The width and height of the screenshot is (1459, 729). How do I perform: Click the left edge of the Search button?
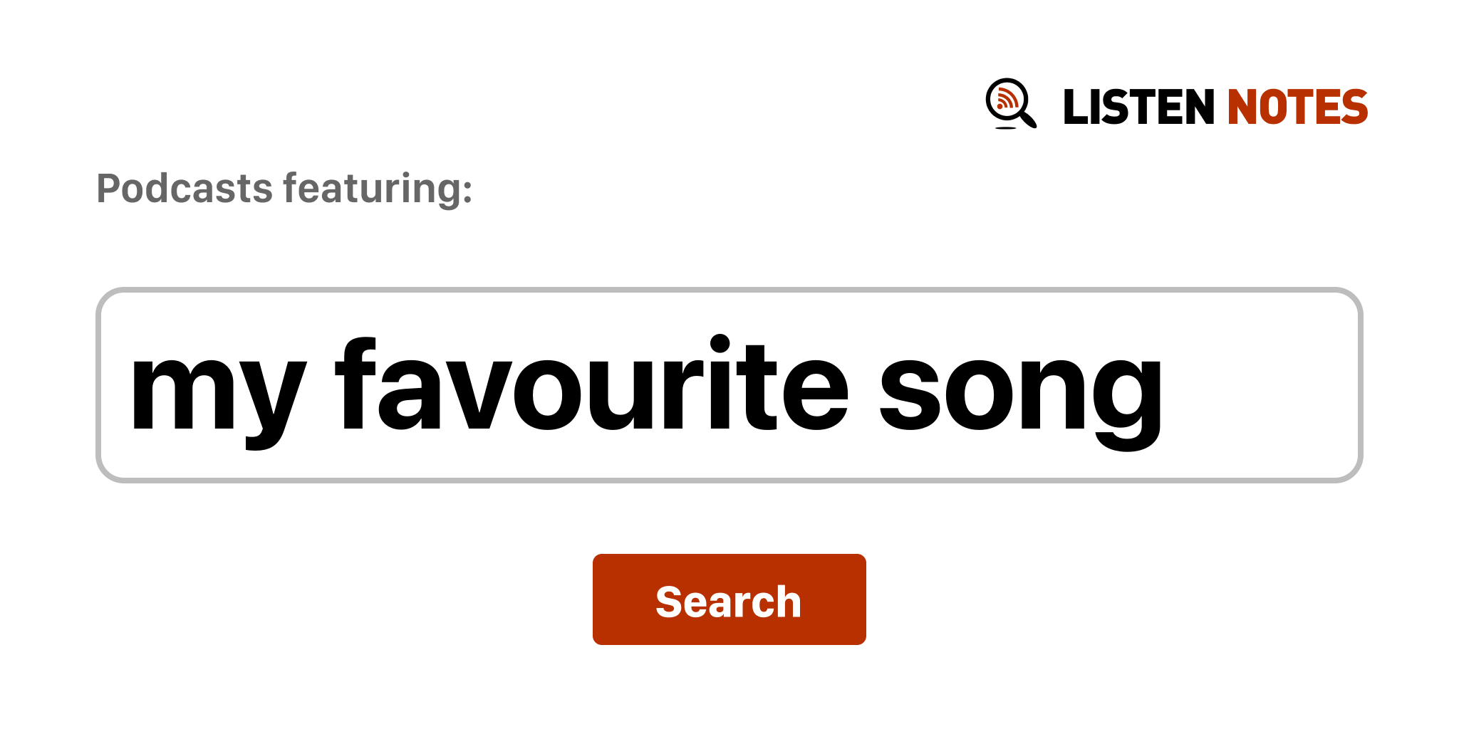pyautogui.click(x=601, y=599)
